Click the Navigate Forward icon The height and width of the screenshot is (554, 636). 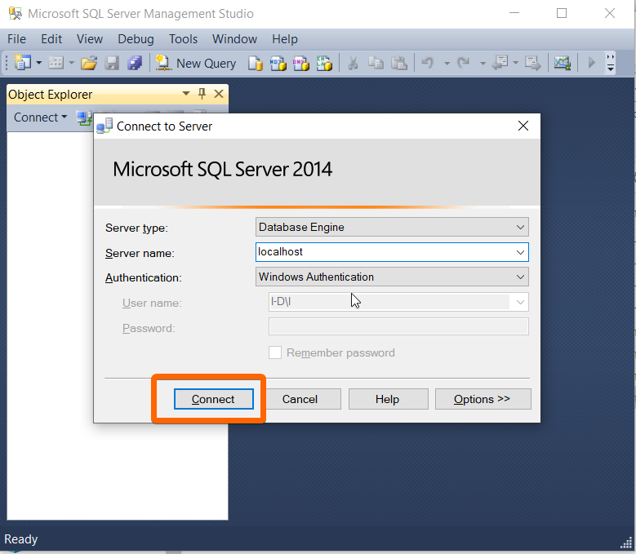point(533,63)
